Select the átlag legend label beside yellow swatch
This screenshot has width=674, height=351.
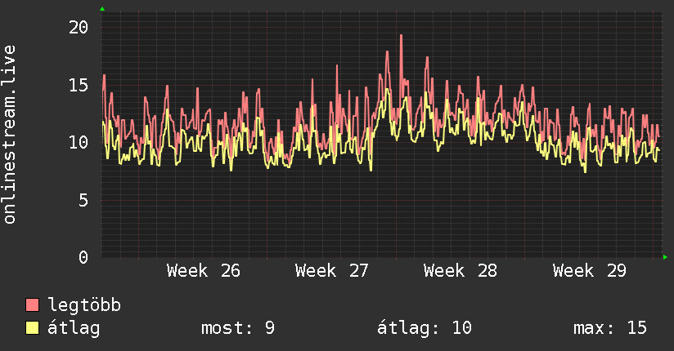[74, 328]
